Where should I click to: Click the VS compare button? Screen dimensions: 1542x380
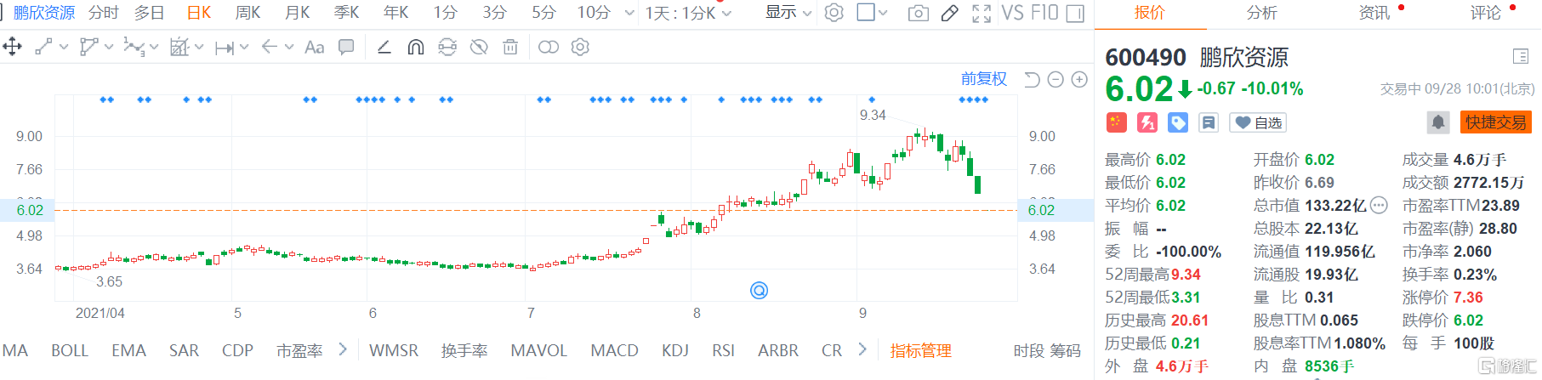coord(1012,13)
